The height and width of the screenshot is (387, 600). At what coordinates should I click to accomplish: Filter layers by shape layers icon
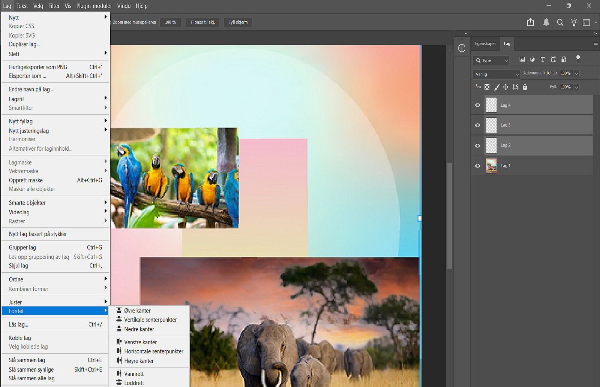pos(553,60)
